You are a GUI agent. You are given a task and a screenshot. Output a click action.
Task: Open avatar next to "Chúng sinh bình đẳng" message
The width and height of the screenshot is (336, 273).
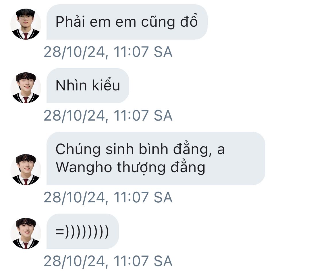(26, 170)
